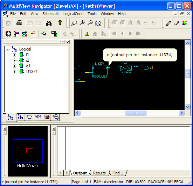The height and width of the screenshot is (186, 193).
Task: Select the U1374 item in the tree
Action: point(32,72)
